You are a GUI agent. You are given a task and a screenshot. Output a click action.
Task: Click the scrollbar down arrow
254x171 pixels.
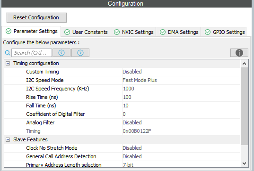pyautogui.click(x=244, y=163)
